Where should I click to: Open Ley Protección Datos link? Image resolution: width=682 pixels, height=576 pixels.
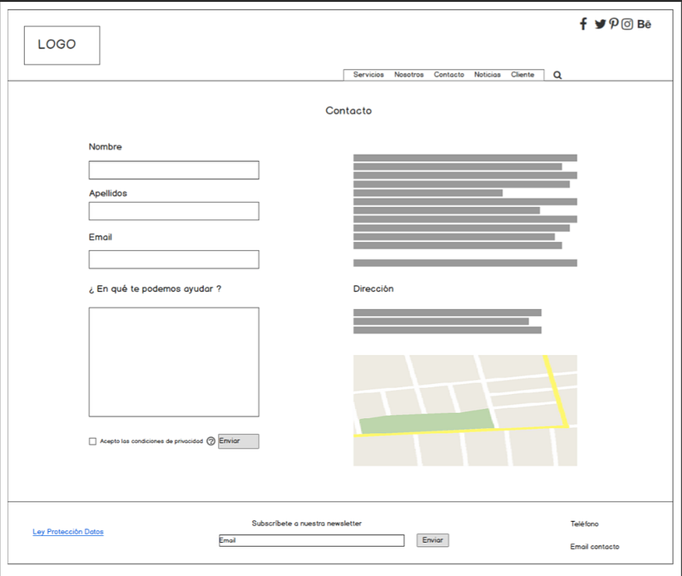click(x=68, y=532)
